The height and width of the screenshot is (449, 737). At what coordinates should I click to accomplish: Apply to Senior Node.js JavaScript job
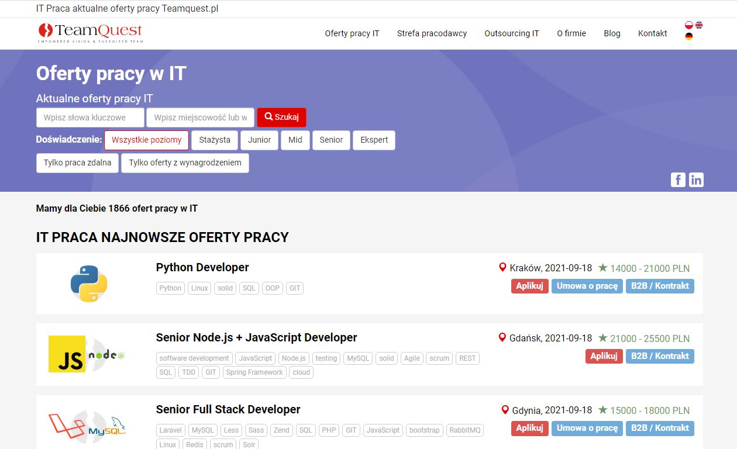tap(604, 356)
